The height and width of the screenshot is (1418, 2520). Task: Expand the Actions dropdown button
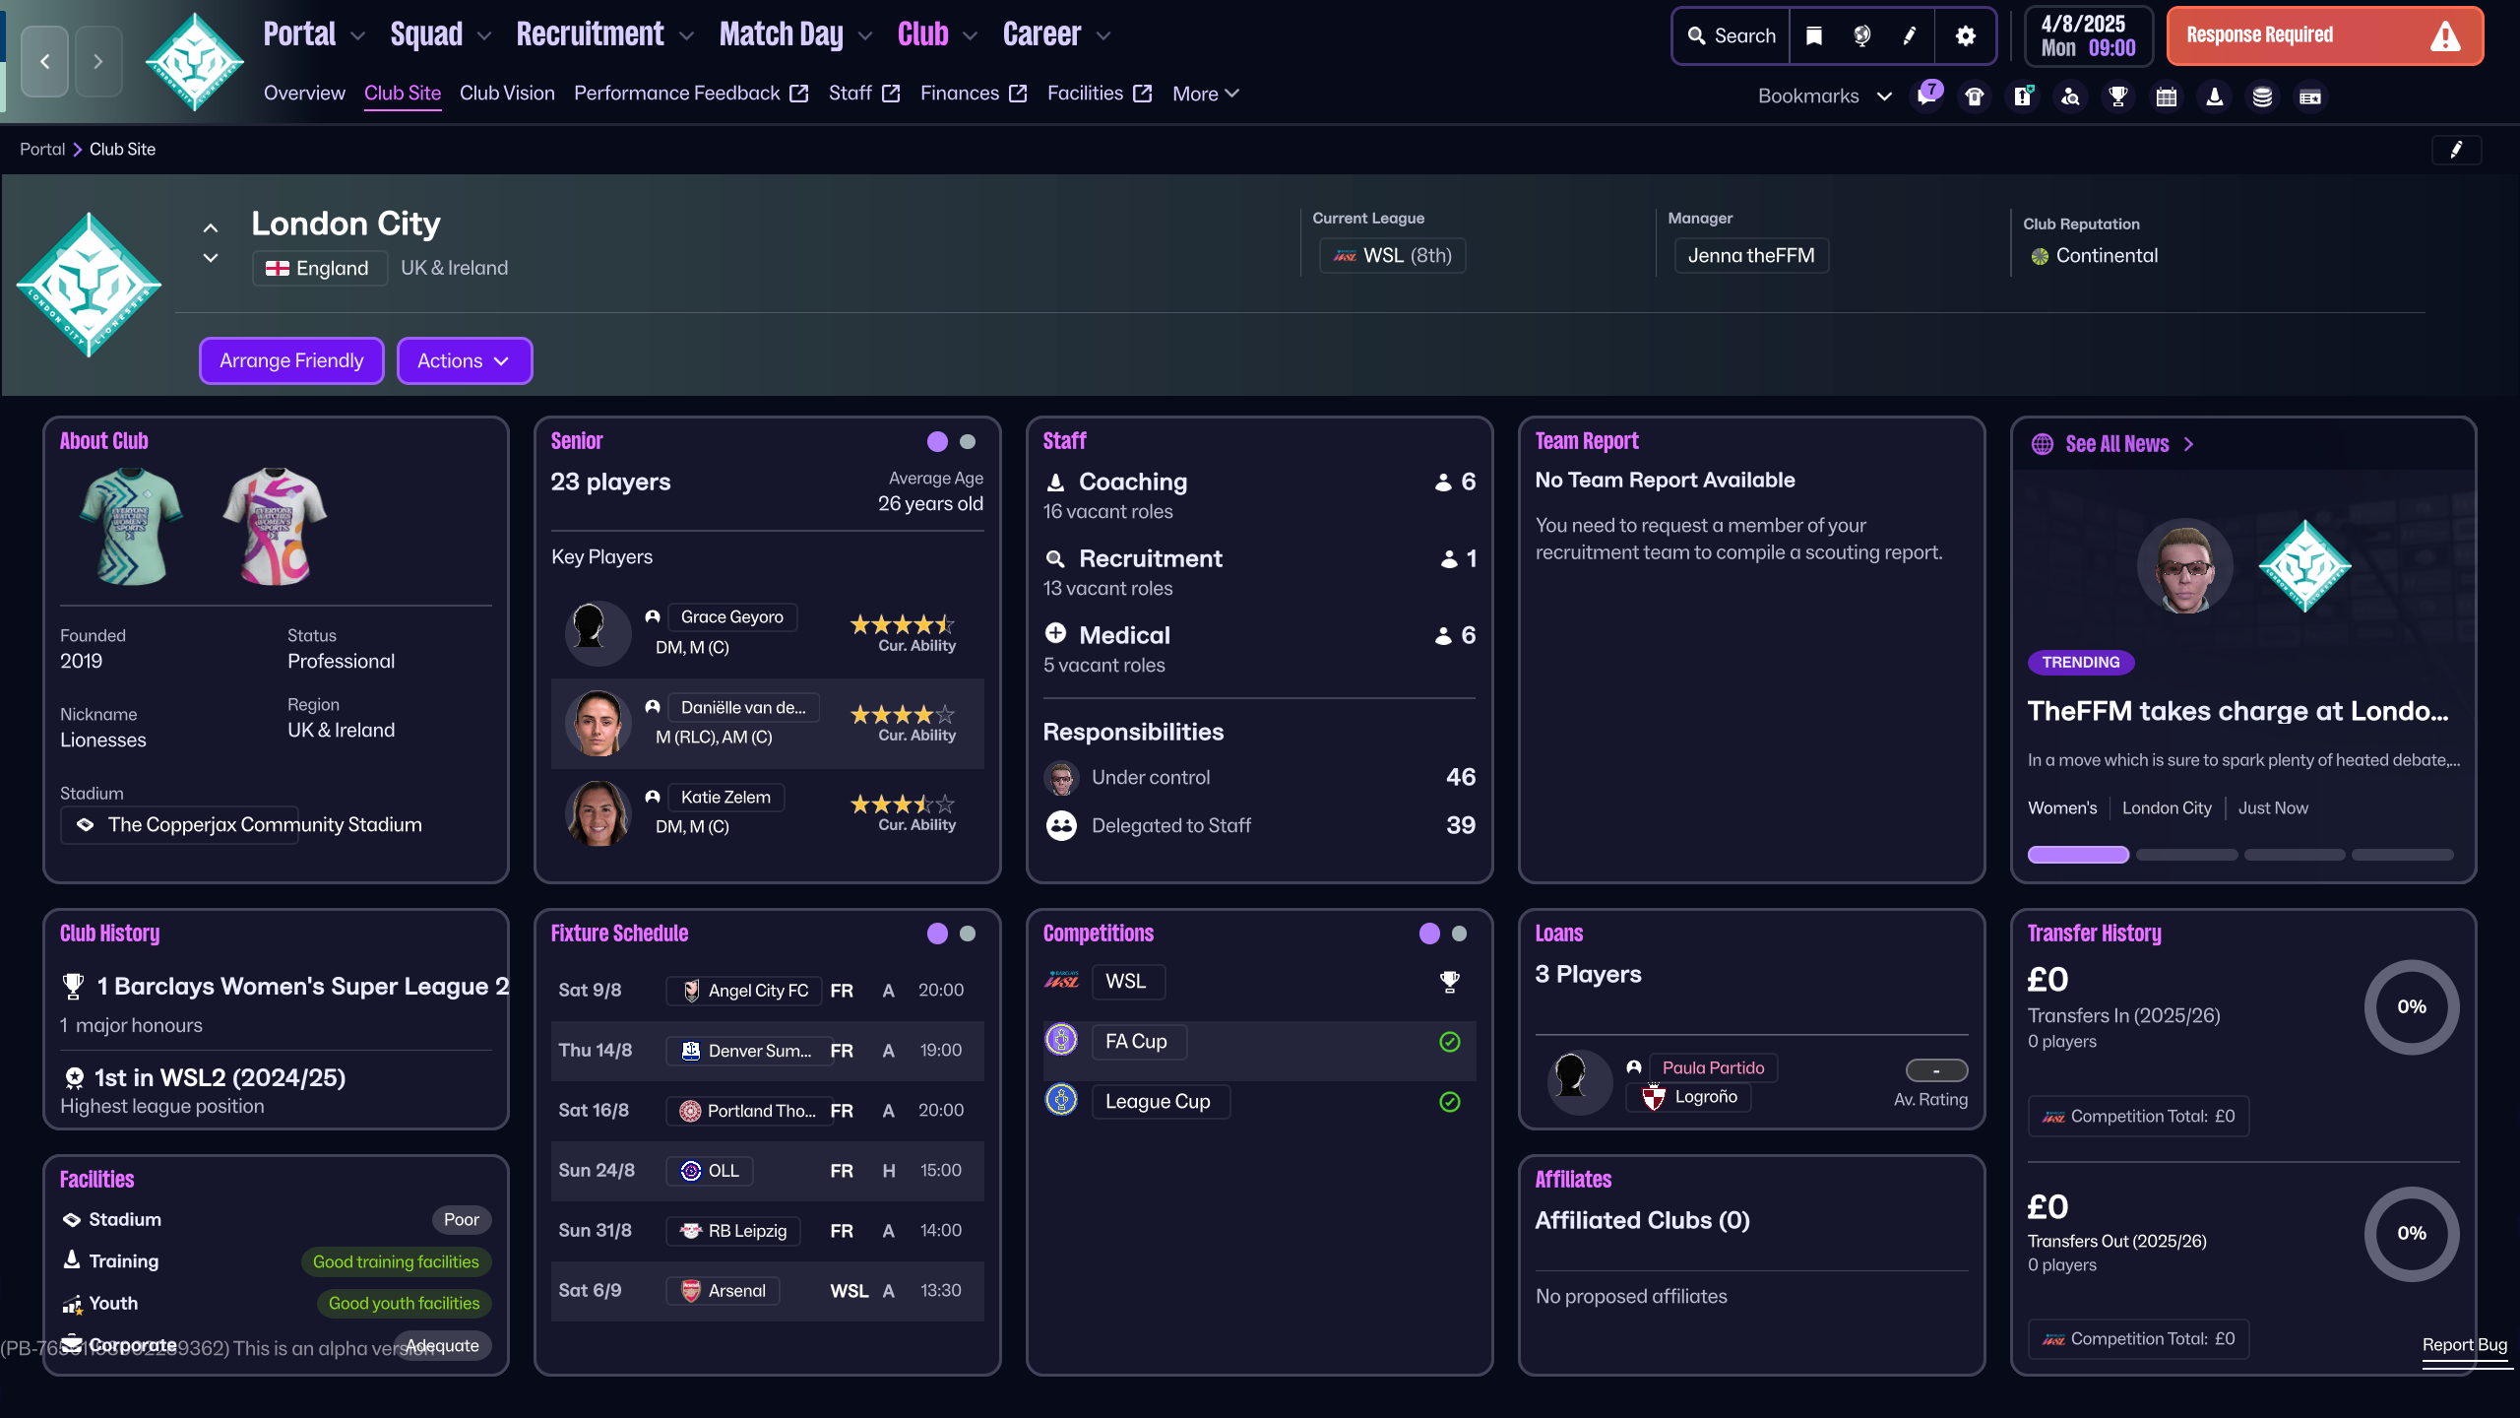point(464,361)
